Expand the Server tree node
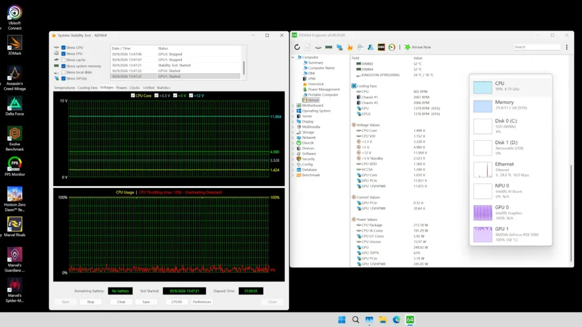The height and width of the screenshot is (327, 582). coord(293,116)
